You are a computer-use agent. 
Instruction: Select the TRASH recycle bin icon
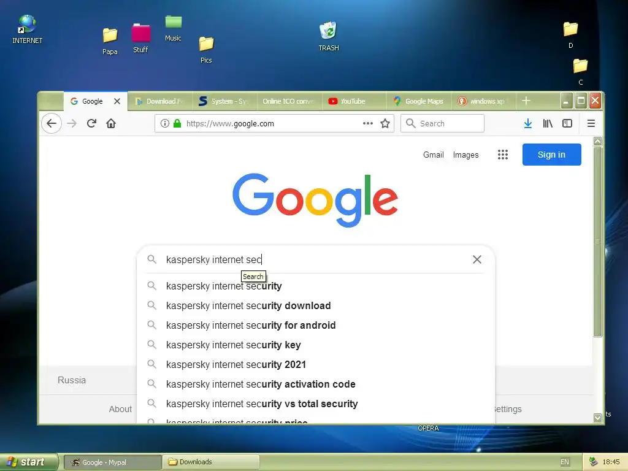click(329, 36)
